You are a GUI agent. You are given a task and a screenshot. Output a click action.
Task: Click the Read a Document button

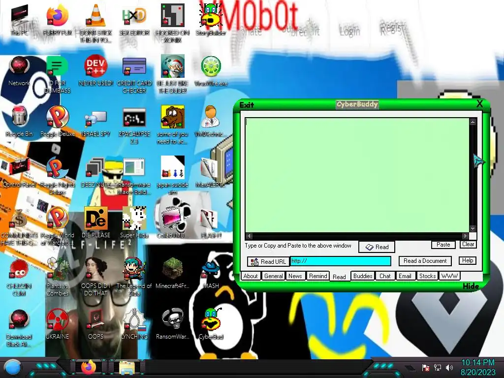point(425,261)
